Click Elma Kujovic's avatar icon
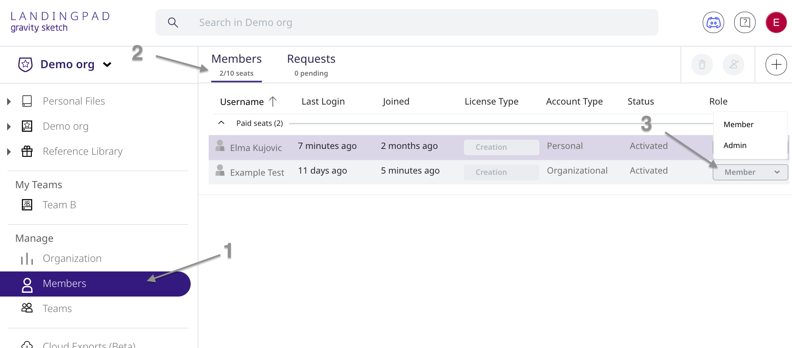The height and width of the screenshot is (348, 792). tap(220, 146)
